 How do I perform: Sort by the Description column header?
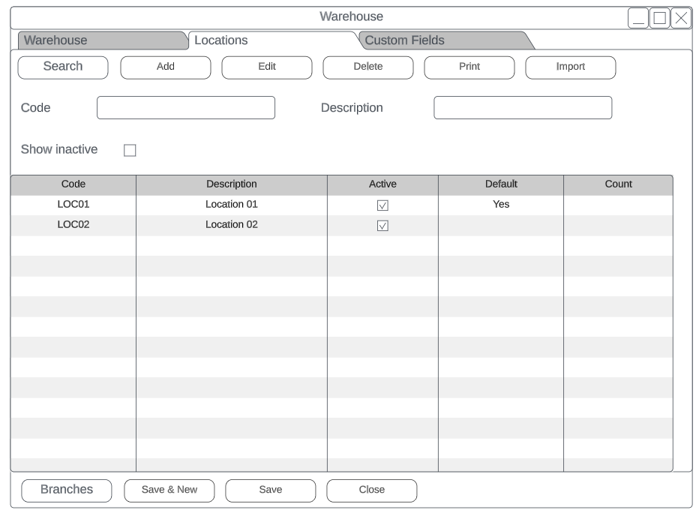(231, 184)
